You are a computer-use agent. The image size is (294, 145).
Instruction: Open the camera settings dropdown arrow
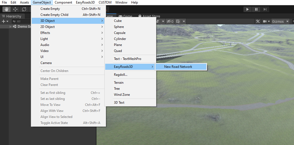point(269,21)
